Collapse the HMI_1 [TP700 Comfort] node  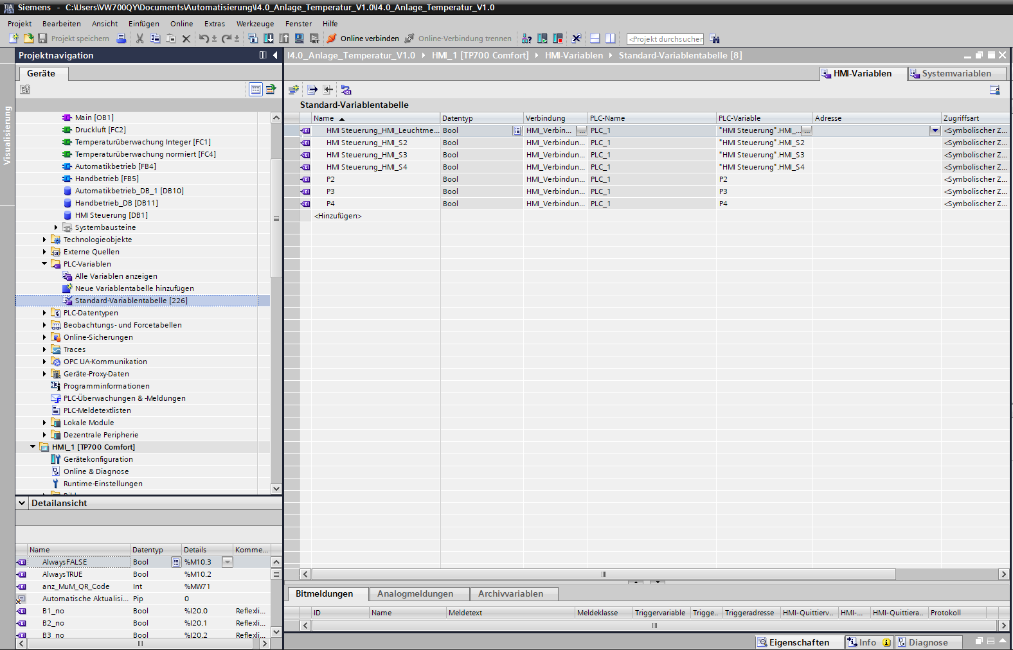[x=33, y=447]
